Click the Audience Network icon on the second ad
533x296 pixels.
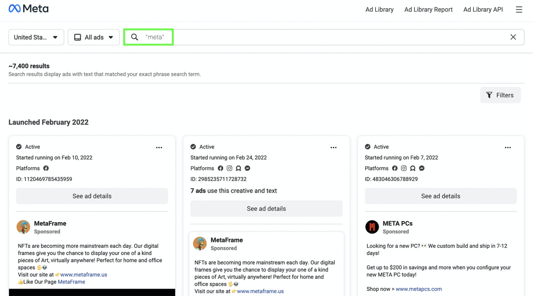point(238,168)
